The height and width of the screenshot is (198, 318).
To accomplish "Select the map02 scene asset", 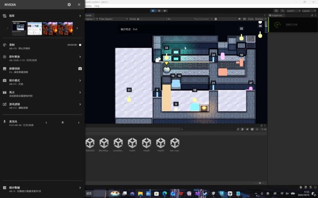I will coord(147,144).
